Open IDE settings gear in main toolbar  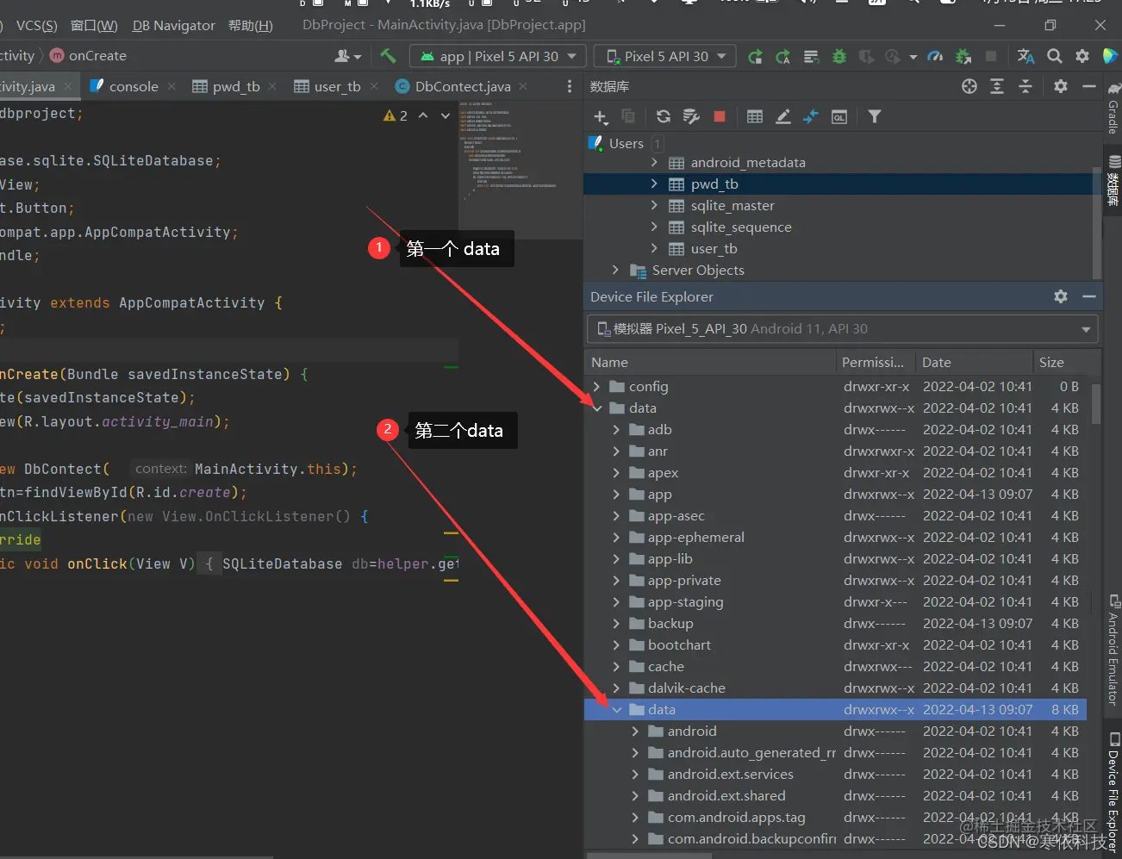click(1082, 56)
